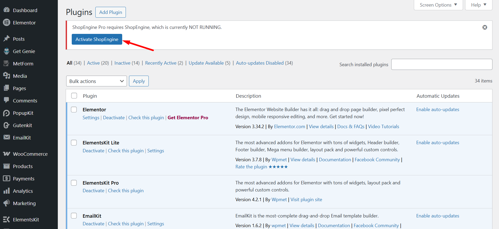499x229 pixels.
Task: Click the Activate ShopEngine button
Action: [x=97, y=39]
